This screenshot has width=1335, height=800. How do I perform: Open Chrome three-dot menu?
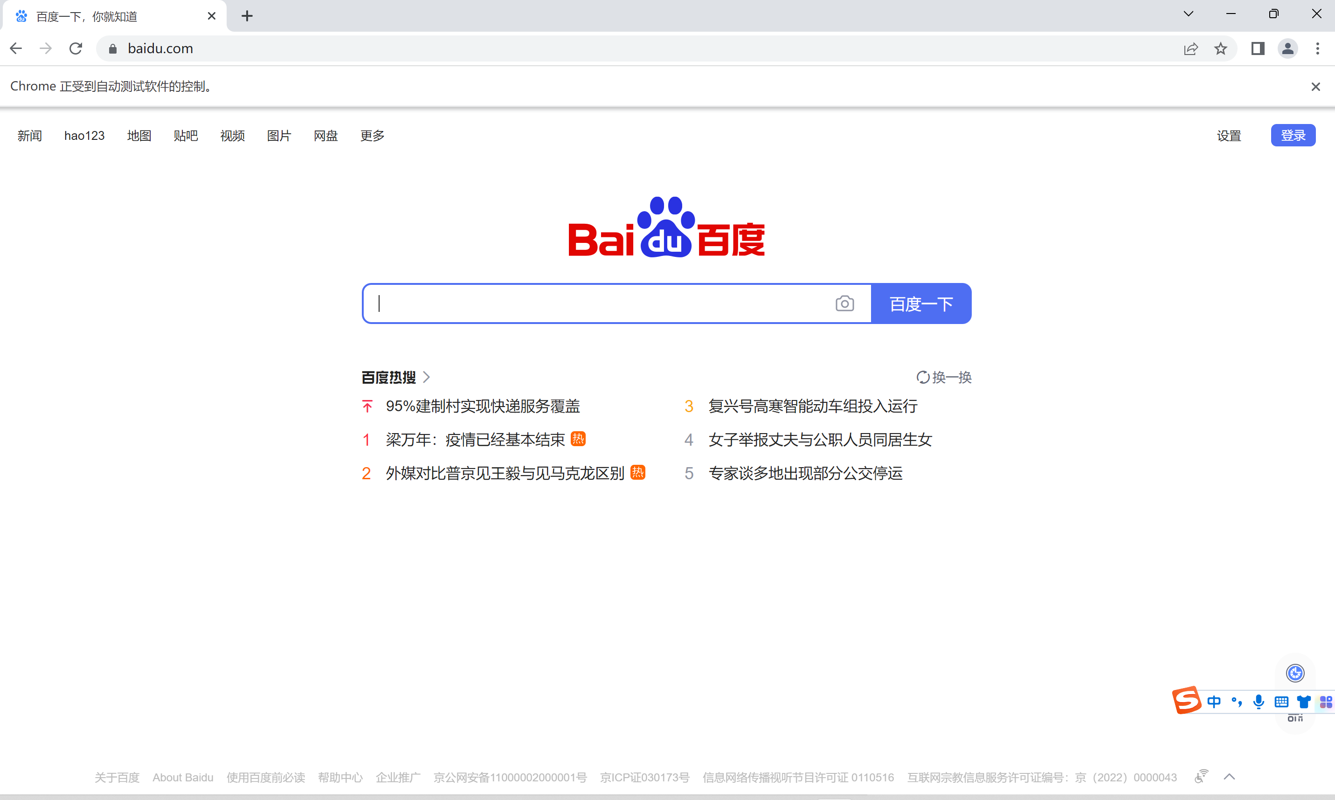(1317, 48)
